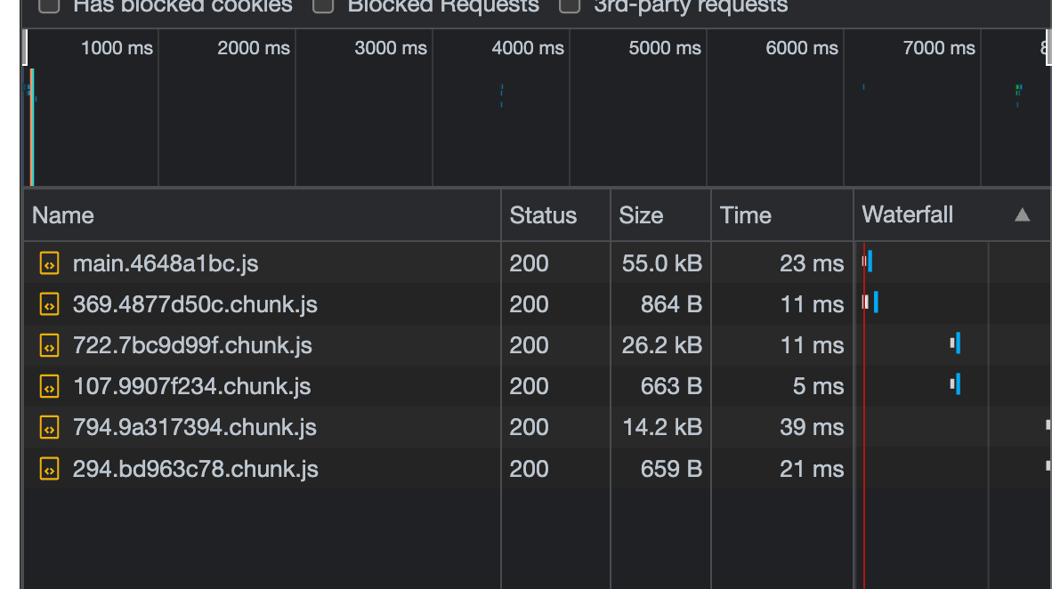
Task: Click the script icon for 294.bd963c78.chunk.js
Action: click(x=49, y=469)
